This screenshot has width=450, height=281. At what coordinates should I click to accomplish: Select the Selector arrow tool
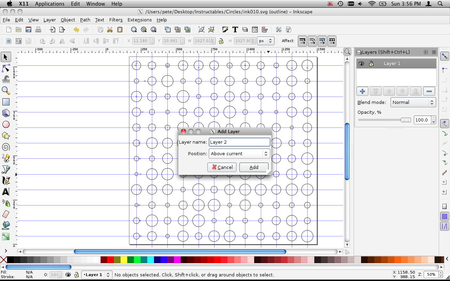6,57
